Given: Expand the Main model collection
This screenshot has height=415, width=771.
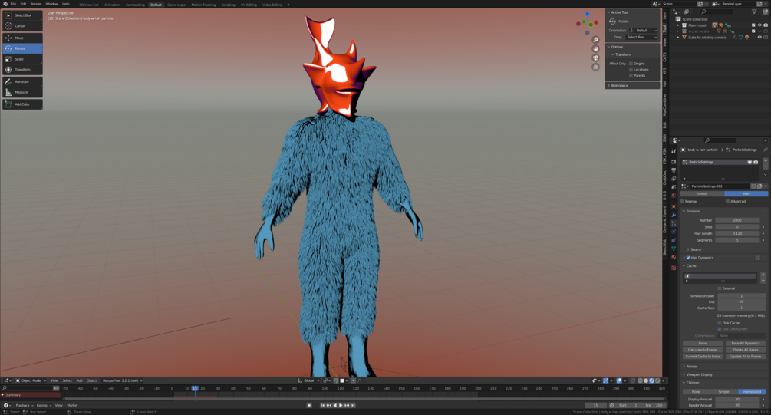Looking at the screenshot, I should 679,25.
